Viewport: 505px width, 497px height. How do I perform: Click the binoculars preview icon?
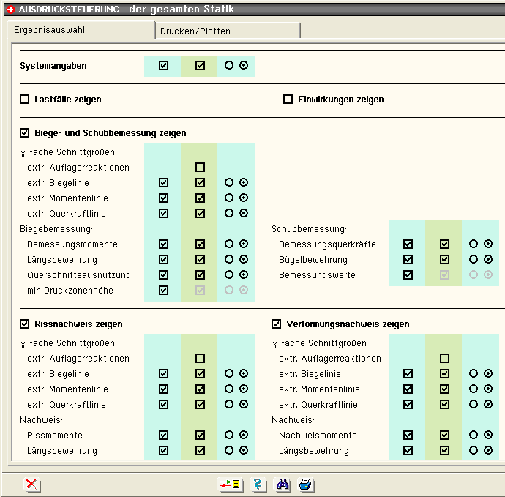tap(282, 484)
